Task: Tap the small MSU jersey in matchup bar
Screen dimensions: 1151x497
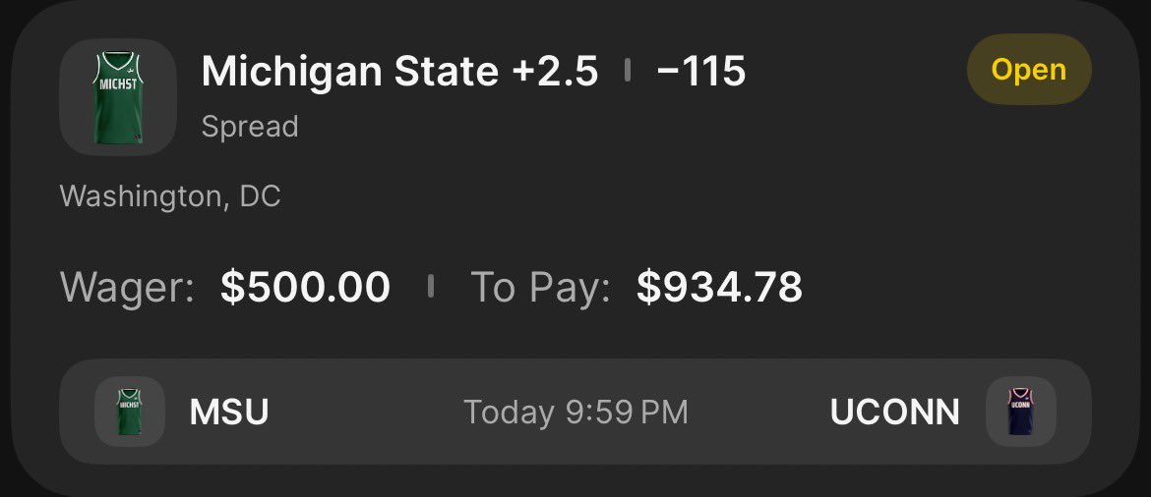Action: pos(130,412)
